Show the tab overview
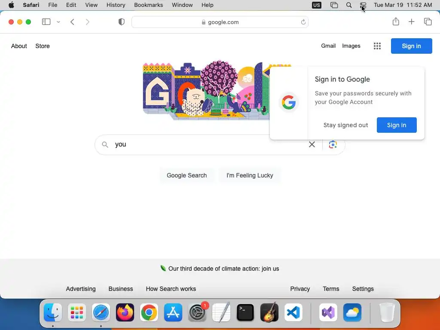This screenshot has height=330, width=440. pyautogui.click(x=428, y=21)
